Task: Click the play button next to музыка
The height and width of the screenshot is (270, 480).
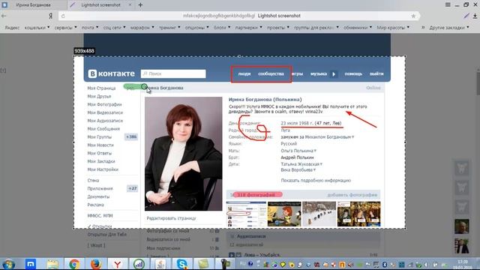Action: pos(334,73)
